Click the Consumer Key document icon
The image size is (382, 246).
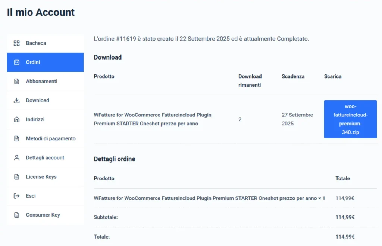(16, 215)
